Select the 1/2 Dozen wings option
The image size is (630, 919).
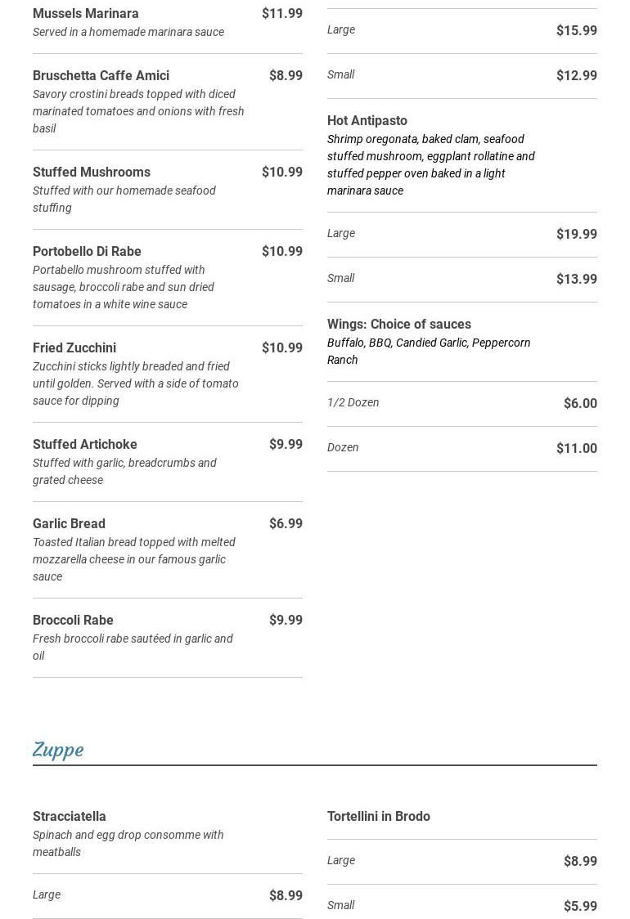pos(353,403)
